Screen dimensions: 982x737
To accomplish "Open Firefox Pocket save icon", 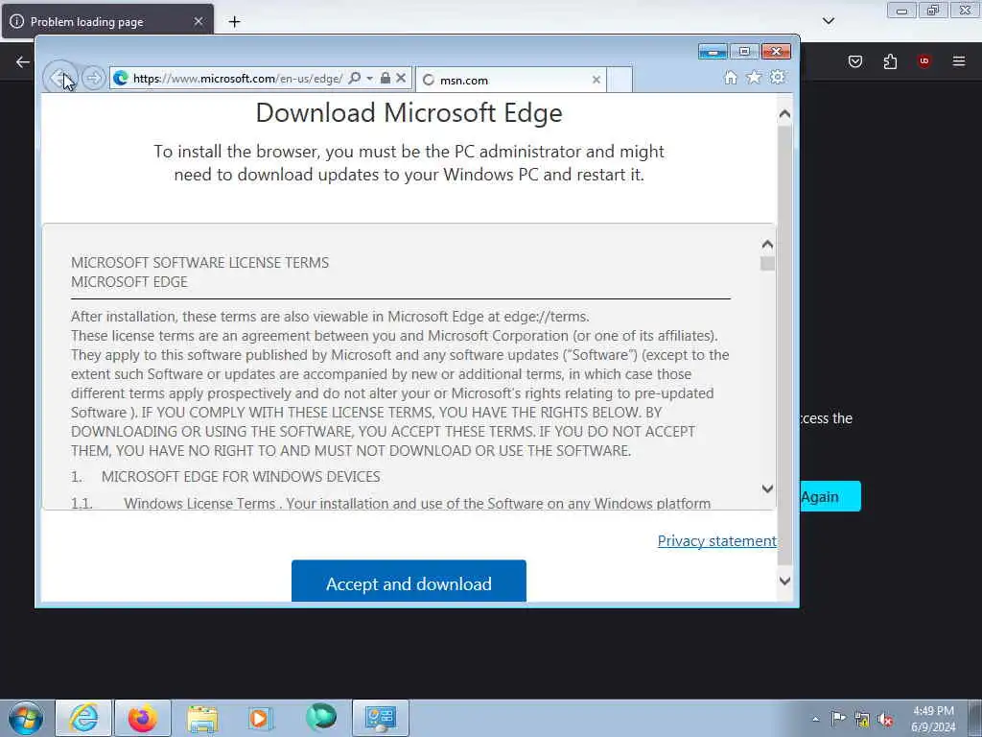I will coord(854,61).
